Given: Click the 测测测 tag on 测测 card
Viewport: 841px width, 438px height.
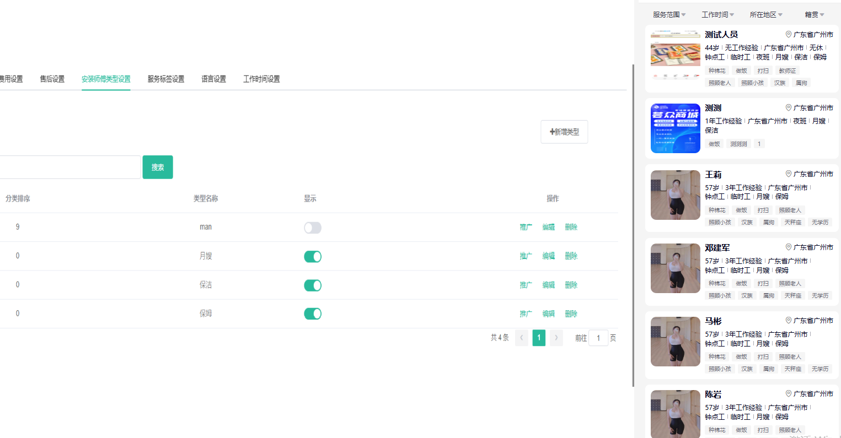Looking at the screenshot, I should tap(738, 144).
